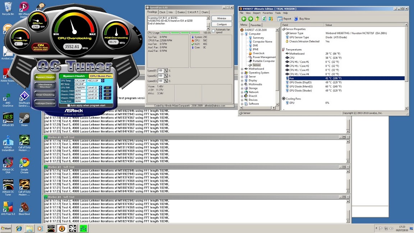The image size is (414, 233).
Task: Click the EVEREST Up level icon
Action: [x=257, y=19]
